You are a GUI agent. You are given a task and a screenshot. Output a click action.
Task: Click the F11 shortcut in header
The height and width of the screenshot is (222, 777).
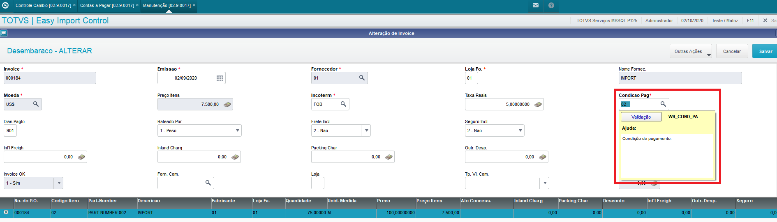point(750,21)
